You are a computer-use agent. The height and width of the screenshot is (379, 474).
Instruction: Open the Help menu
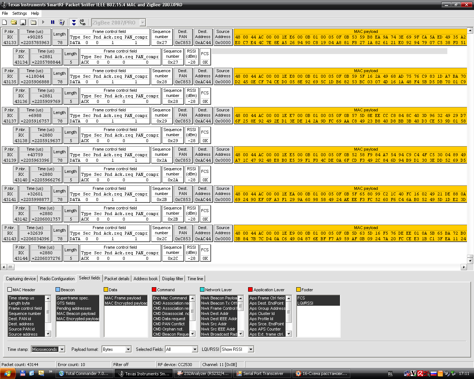pos(35,13)
